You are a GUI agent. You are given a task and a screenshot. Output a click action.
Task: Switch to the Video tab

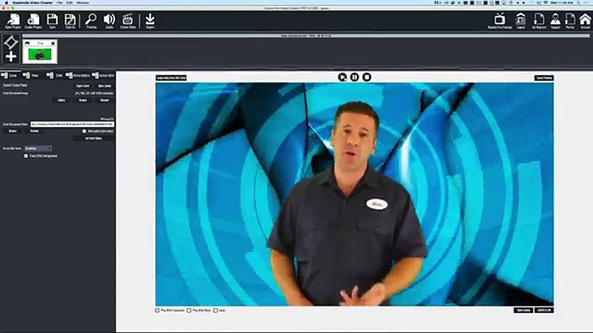pos(32,75)
